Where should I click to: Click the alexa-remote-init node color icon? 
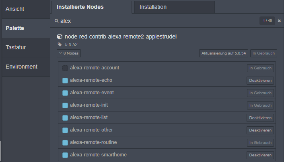pos(65,105)
